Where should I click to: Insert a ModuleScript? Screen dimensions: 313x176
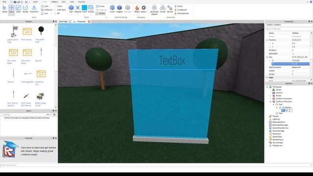(181, 13)
